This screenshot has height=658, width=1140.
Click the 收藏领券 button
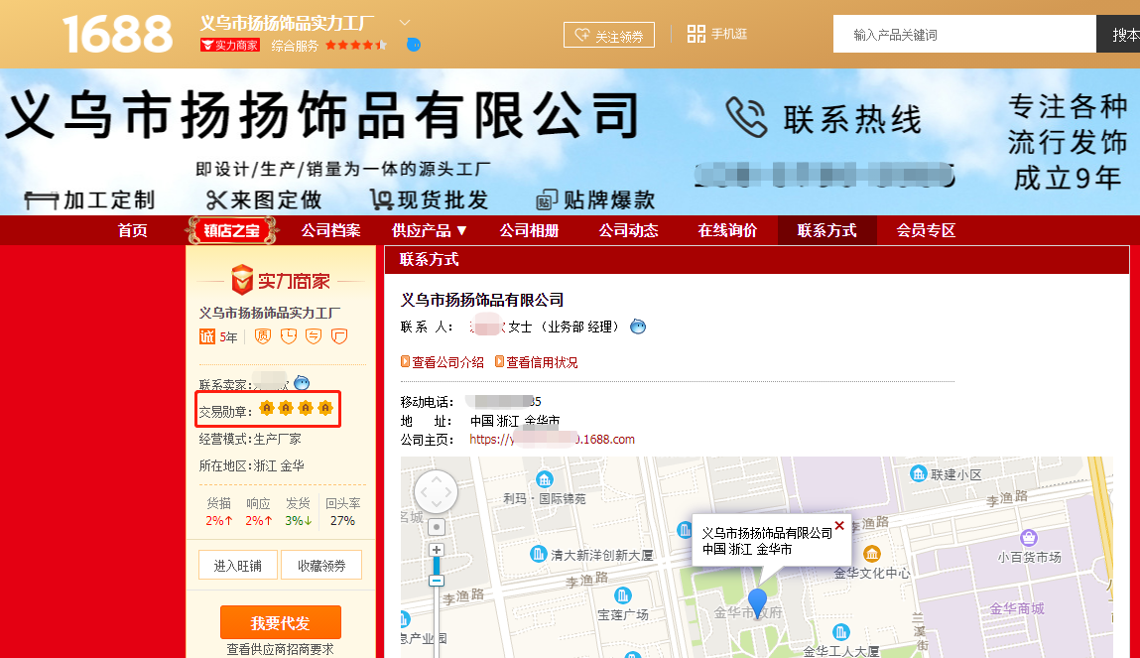pos(321,566)
